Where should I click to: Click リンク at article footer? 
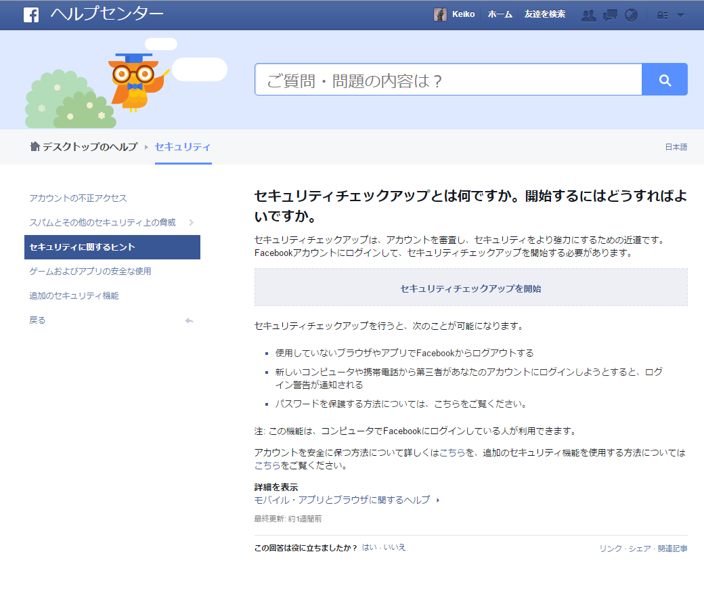coord(611,549)
